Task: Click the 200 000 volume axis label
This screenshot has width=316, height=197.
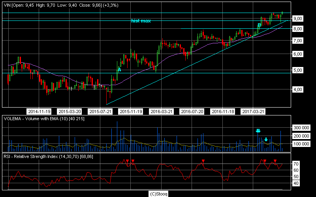Action: [x=301, y=136]
